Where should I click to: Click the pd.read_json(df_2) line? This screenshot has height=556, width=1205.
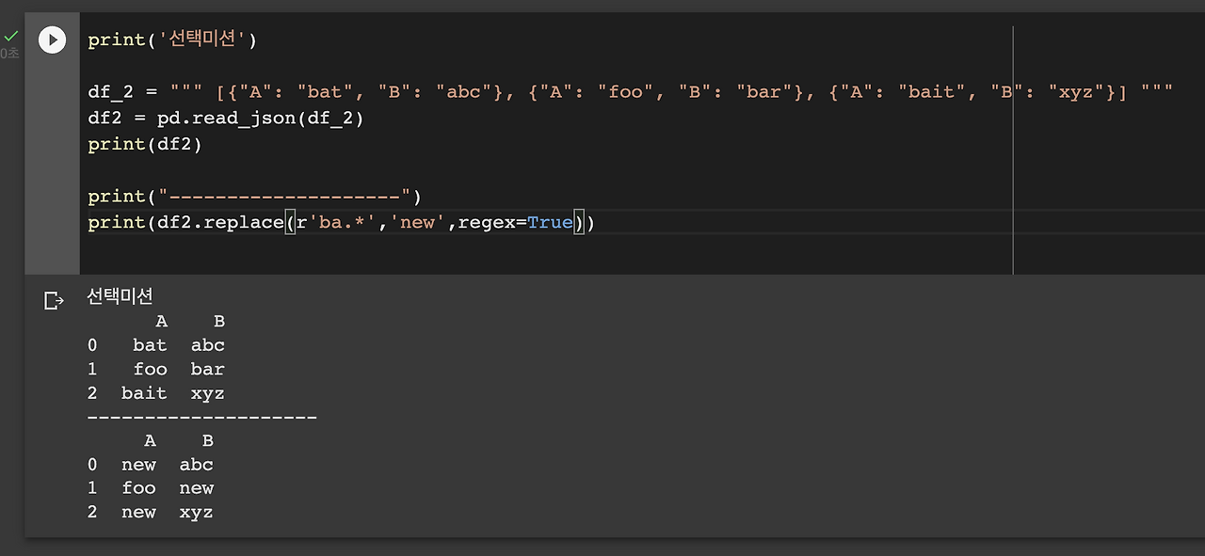click(226, 119)
